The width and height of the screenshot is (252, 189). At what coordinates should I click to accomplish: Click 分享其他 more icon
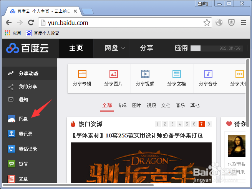(240, 74)
